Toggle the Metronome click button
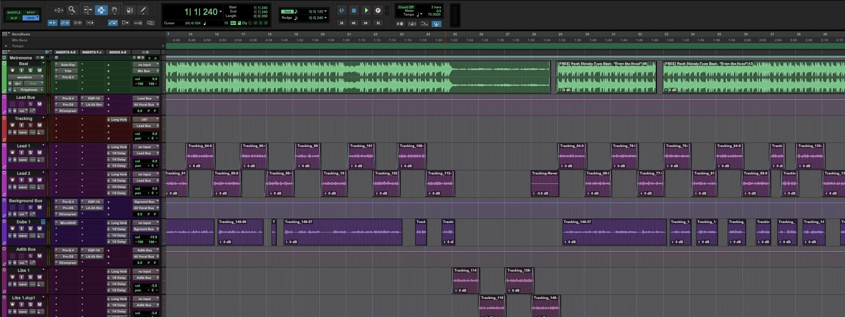 coord(412,24)
